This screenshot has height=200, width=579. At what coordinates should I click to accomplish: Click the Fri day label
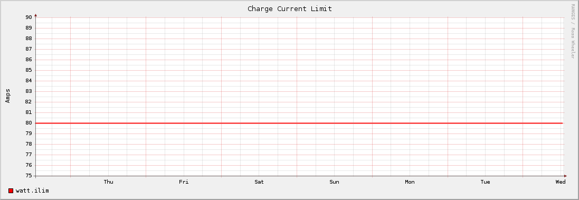click(184, 182)
